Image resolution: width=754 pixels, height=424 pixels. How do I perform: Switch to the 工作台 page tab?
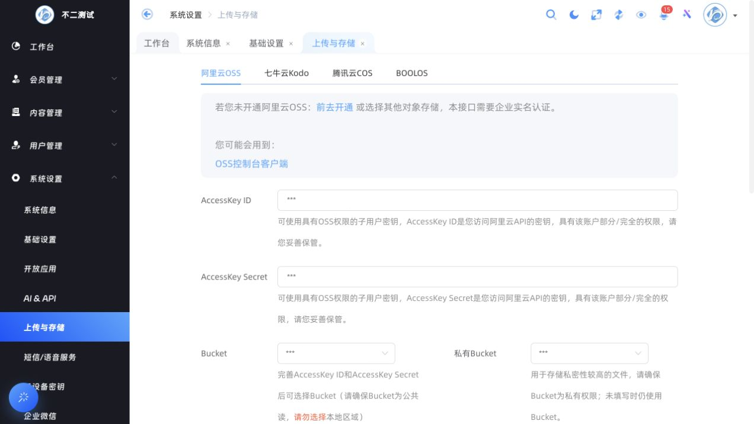click(157, 43)
